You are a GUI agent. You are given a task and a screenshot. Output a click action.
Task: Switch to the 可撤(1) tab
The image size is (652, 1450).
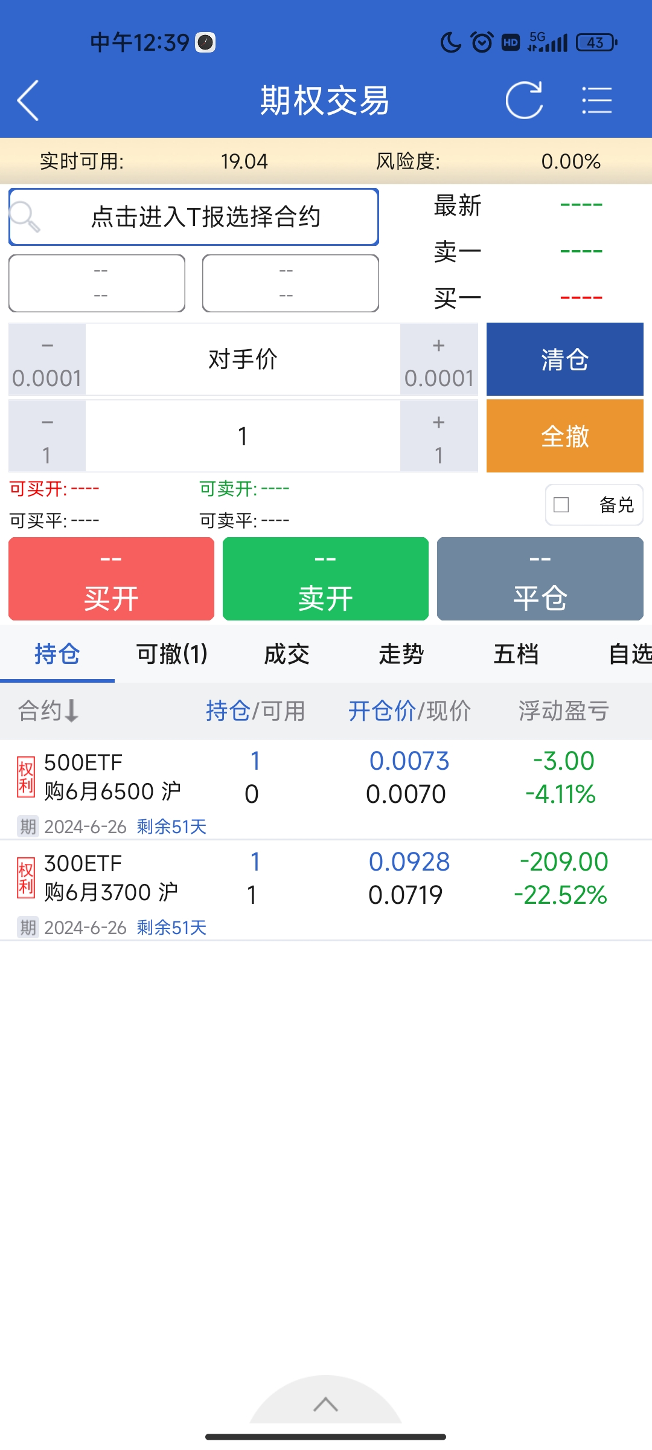tap(172, 654)
